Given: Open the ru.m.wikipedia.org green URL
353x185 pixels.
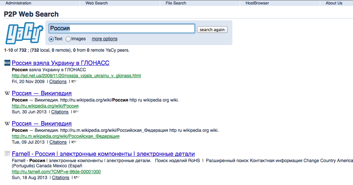Looking at the screenshot, I should click(66, 136).
